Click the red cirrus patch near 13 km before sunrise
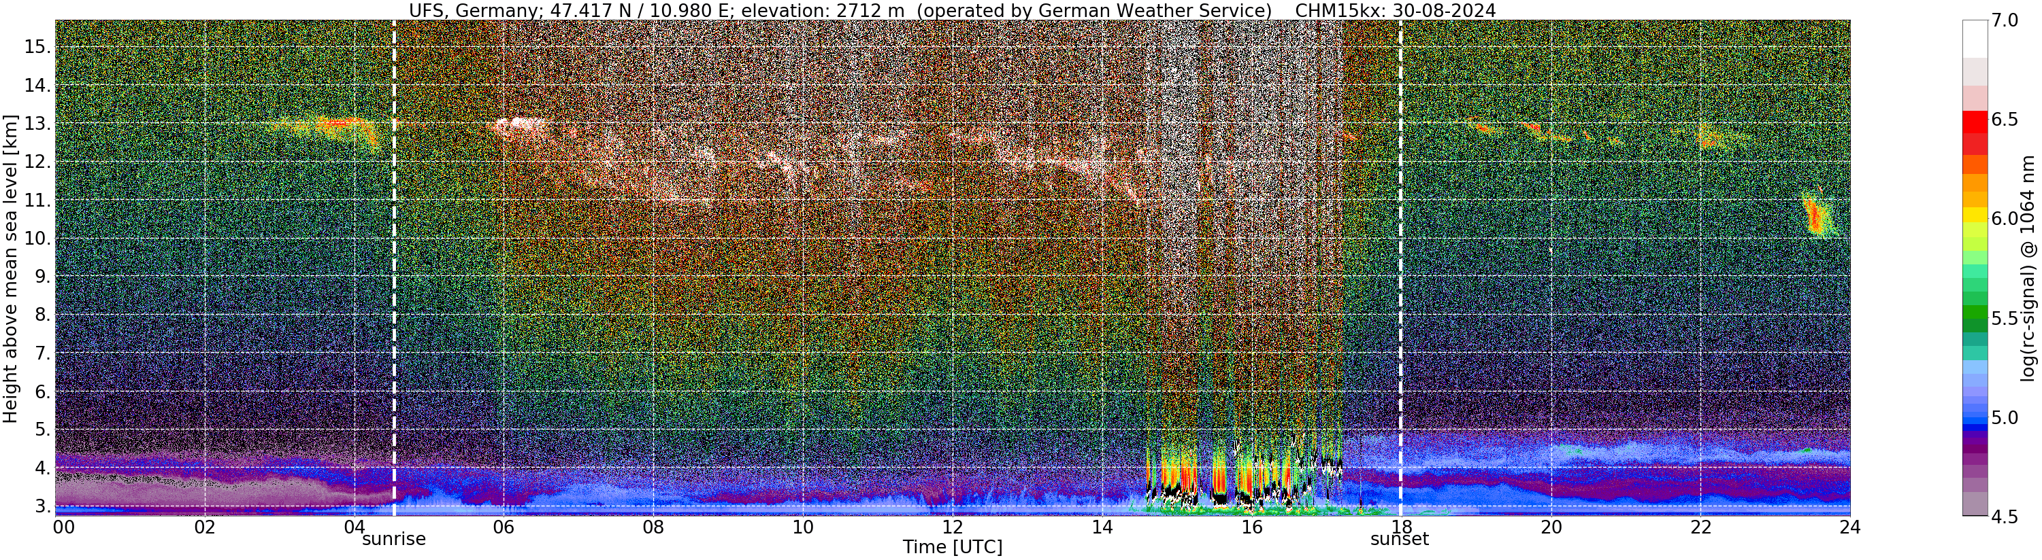Screen dimensions: 2042x560 337,124
